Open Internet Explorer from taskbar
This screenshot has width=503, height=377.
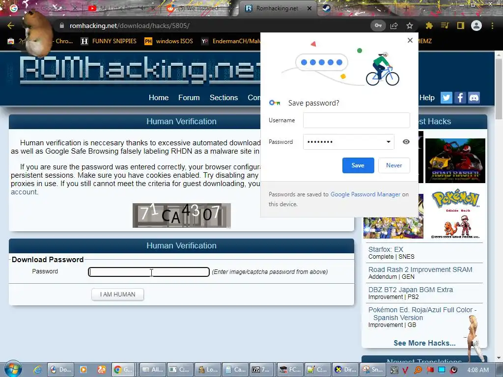(37, 370)
